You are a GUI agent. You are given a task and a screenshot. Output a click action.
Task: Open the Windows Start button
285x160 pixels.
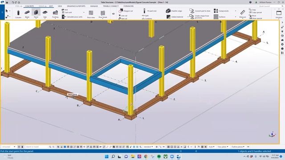pyautogui.click(x=107, y=156)
